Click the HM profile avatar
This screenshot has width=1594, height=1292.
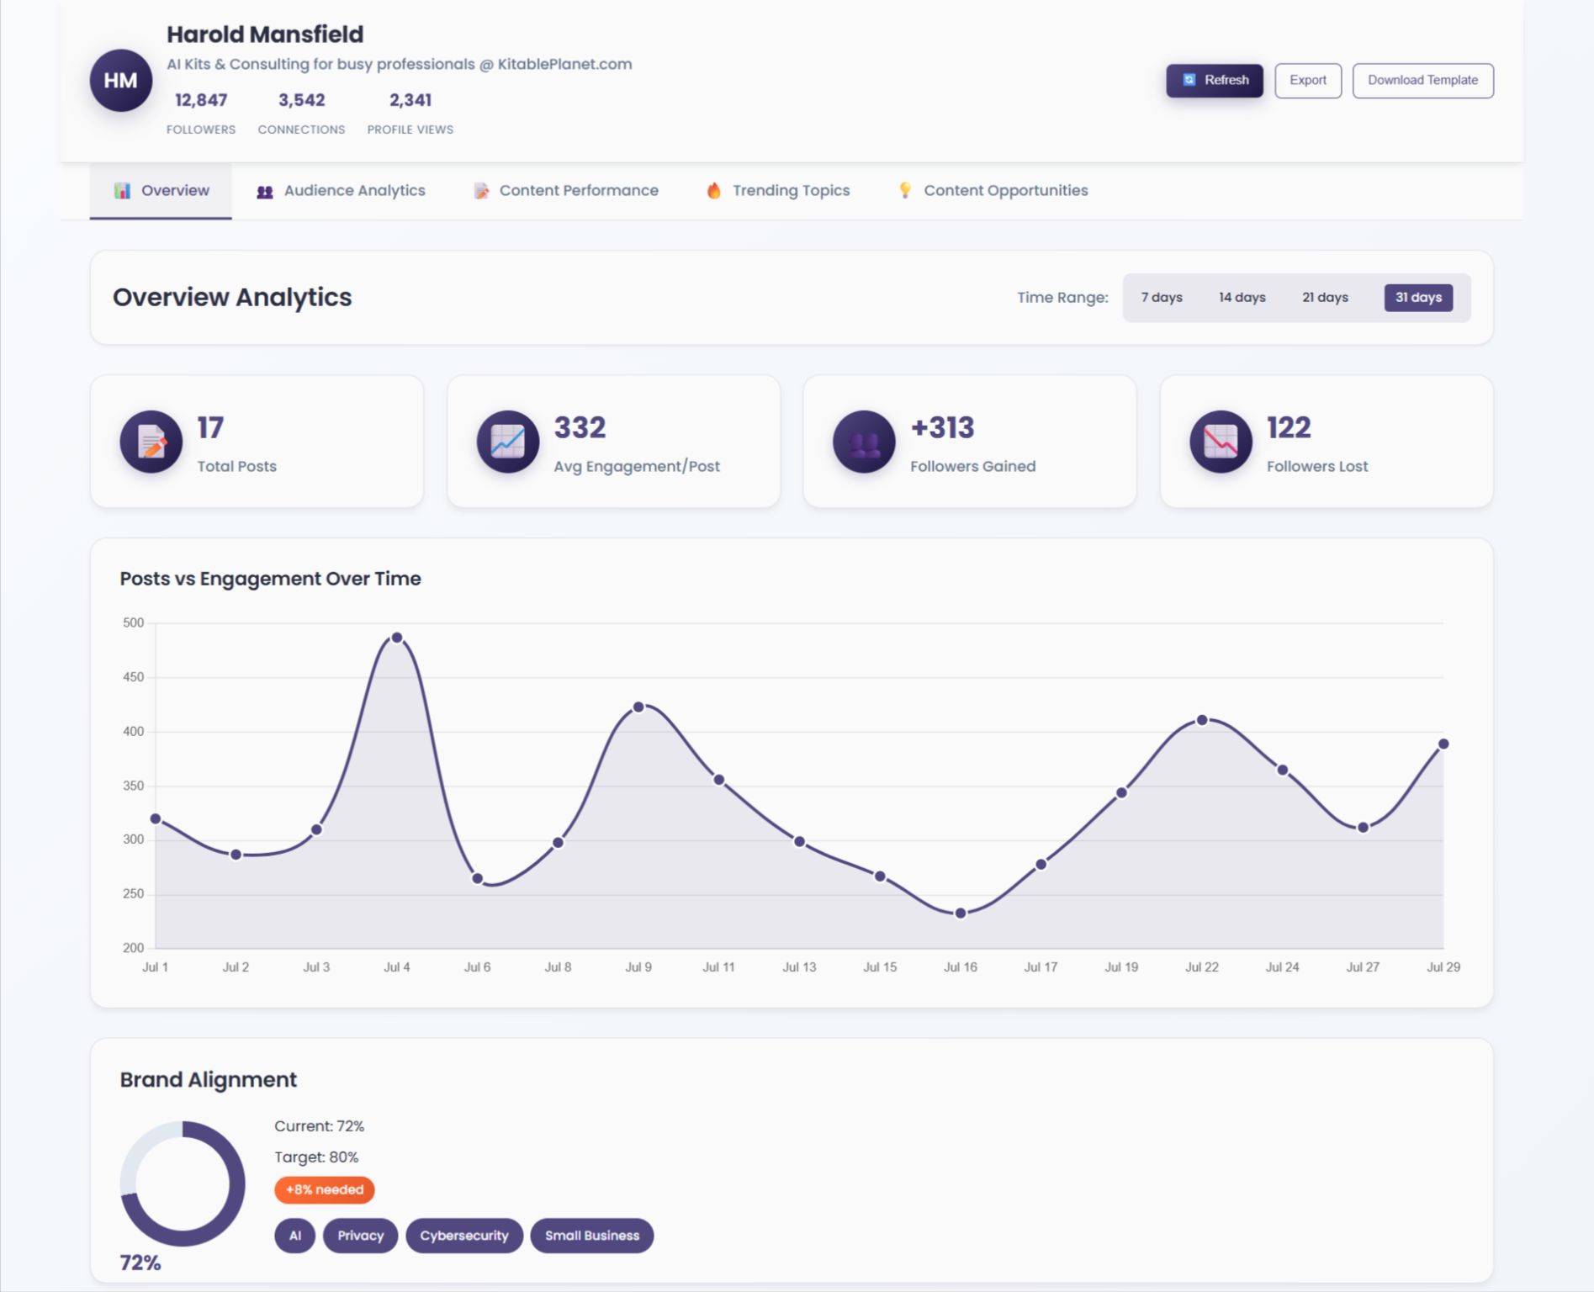tap(120, 81)
